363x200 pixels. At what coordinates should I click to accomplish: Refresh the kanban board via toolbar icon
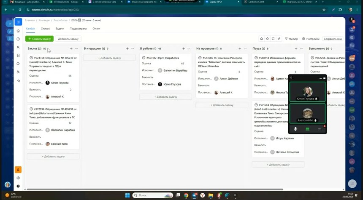pos(273,39)
